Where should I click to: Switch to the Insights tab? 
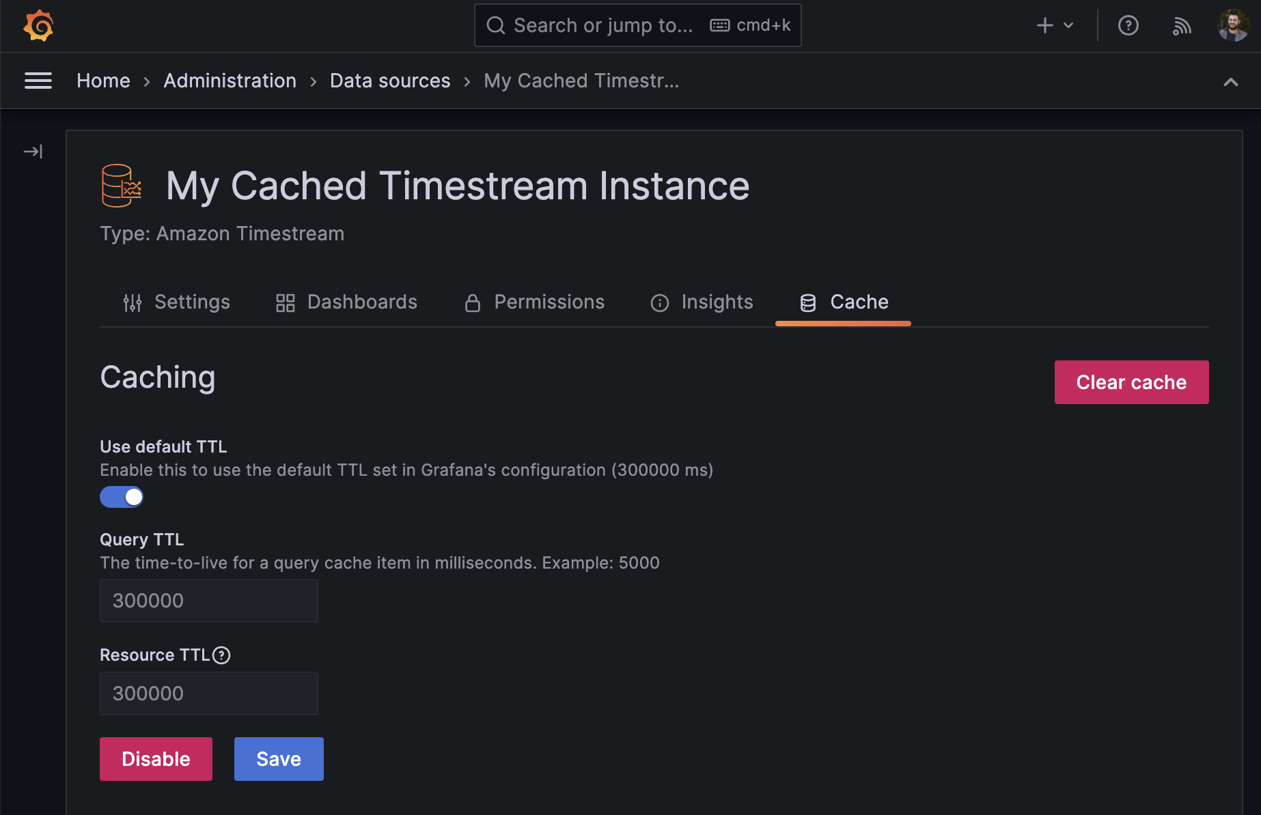tap(702, 302)
